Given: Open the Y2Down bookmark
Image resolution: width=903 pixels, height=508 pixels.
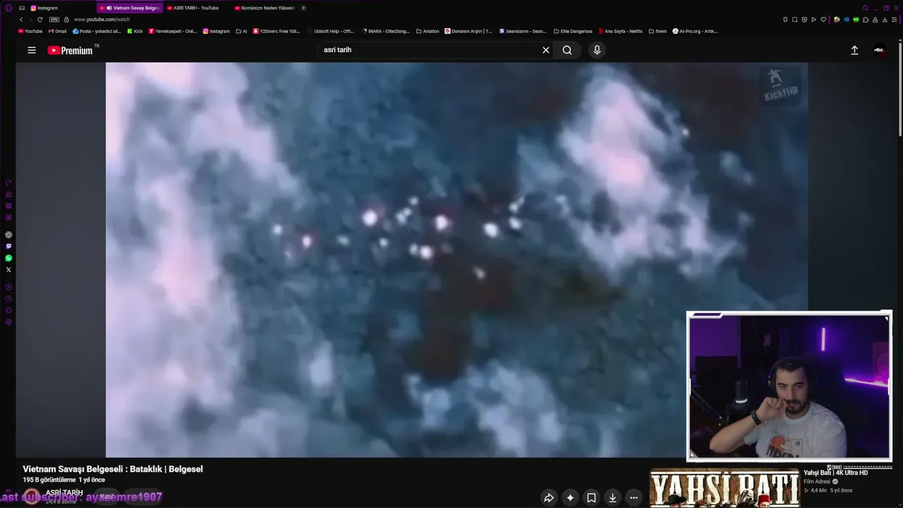Looking at the screenshot, I should pyautogui.click(x=277, y=31).
